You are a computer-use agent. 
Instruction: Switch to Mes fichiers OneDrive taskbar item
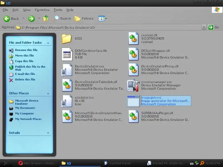pyautogui.click(x=37, y=163)
